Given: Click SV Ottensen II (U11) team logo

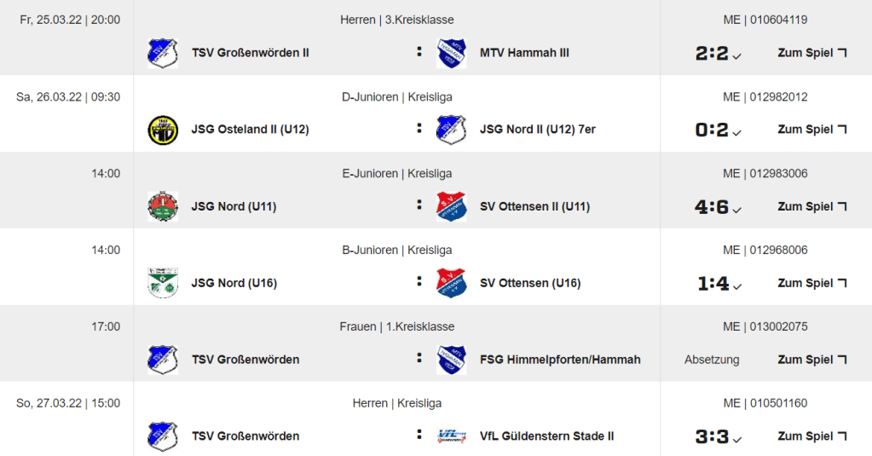Looking at the screenshot, I should (x=451, y=206).
